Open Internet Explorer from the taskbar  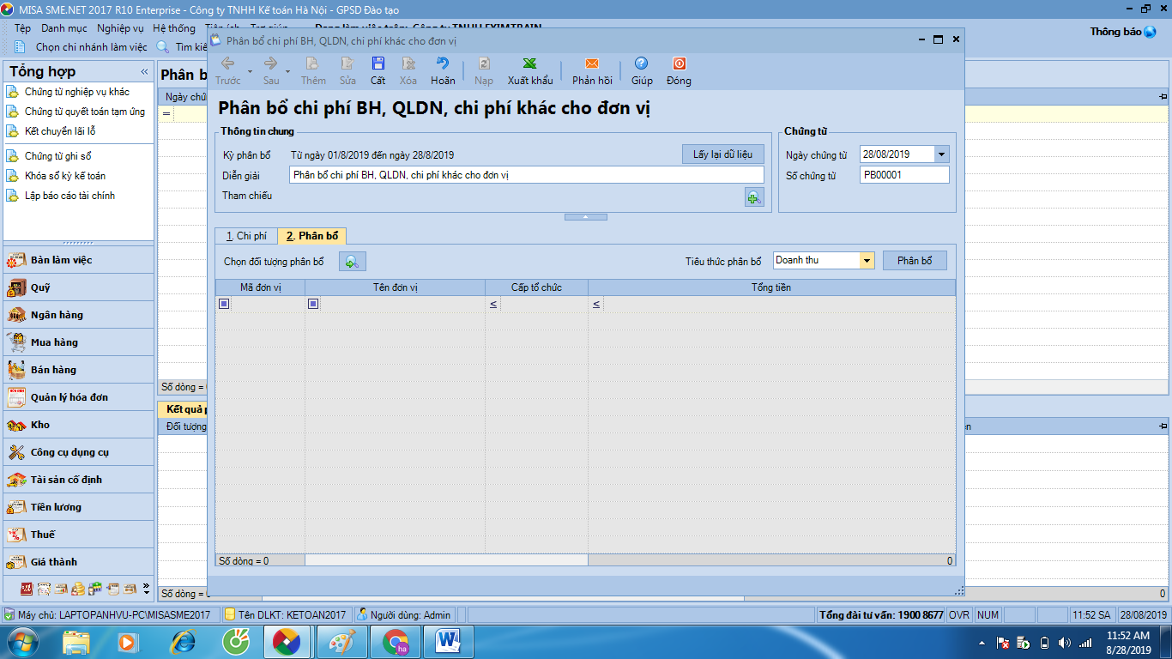[184, 642]
